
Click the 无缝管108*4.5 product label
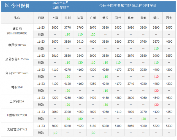pos(17,129)
